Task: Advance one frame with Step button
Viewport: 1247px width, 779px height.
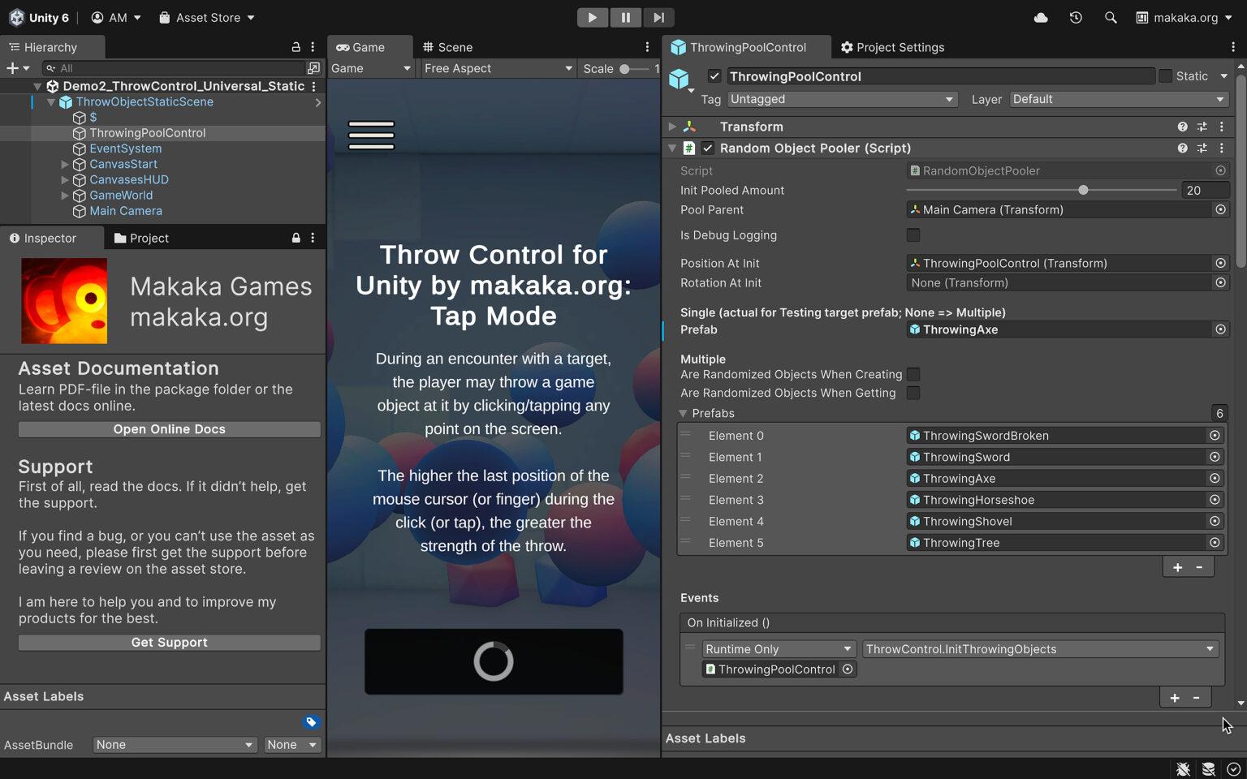Action: (658, 17)
